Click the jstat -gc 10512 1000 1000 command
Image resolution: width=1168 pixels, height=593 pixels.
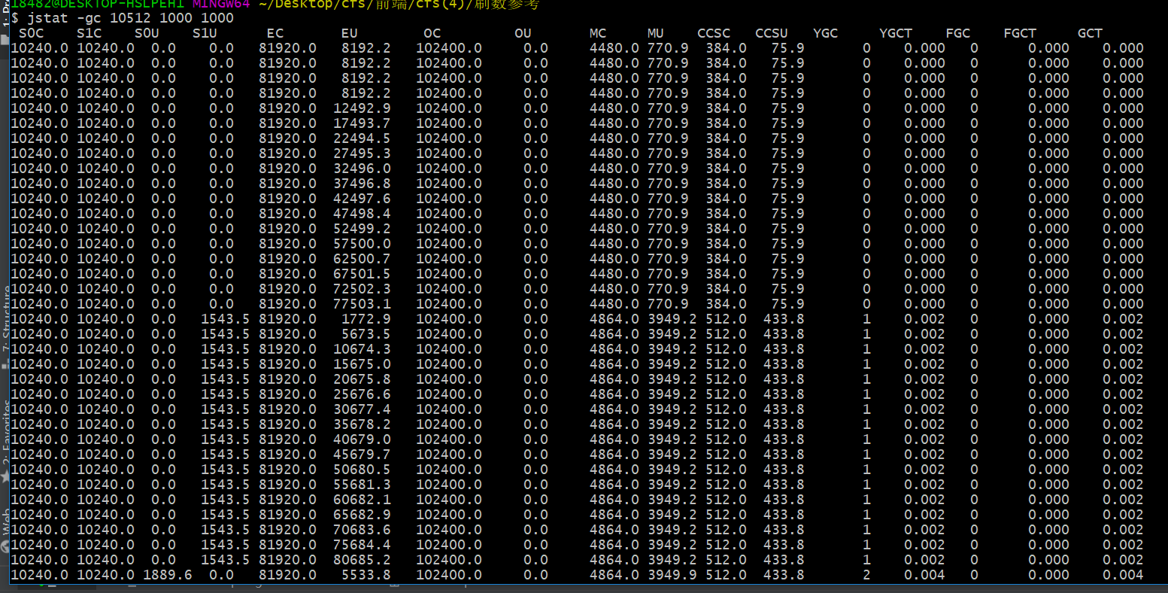pyautogui.click(x=131, y=18)
